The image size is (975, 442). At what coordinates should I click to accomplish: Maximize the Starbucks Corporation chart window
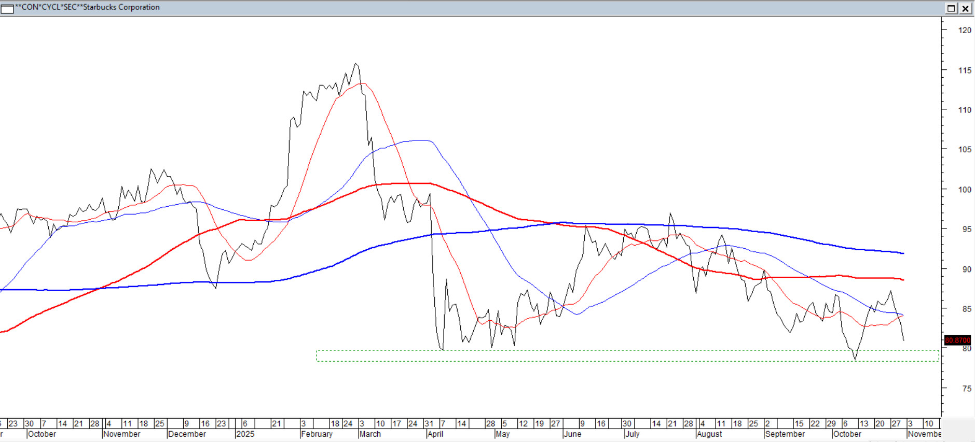point(951,8)
